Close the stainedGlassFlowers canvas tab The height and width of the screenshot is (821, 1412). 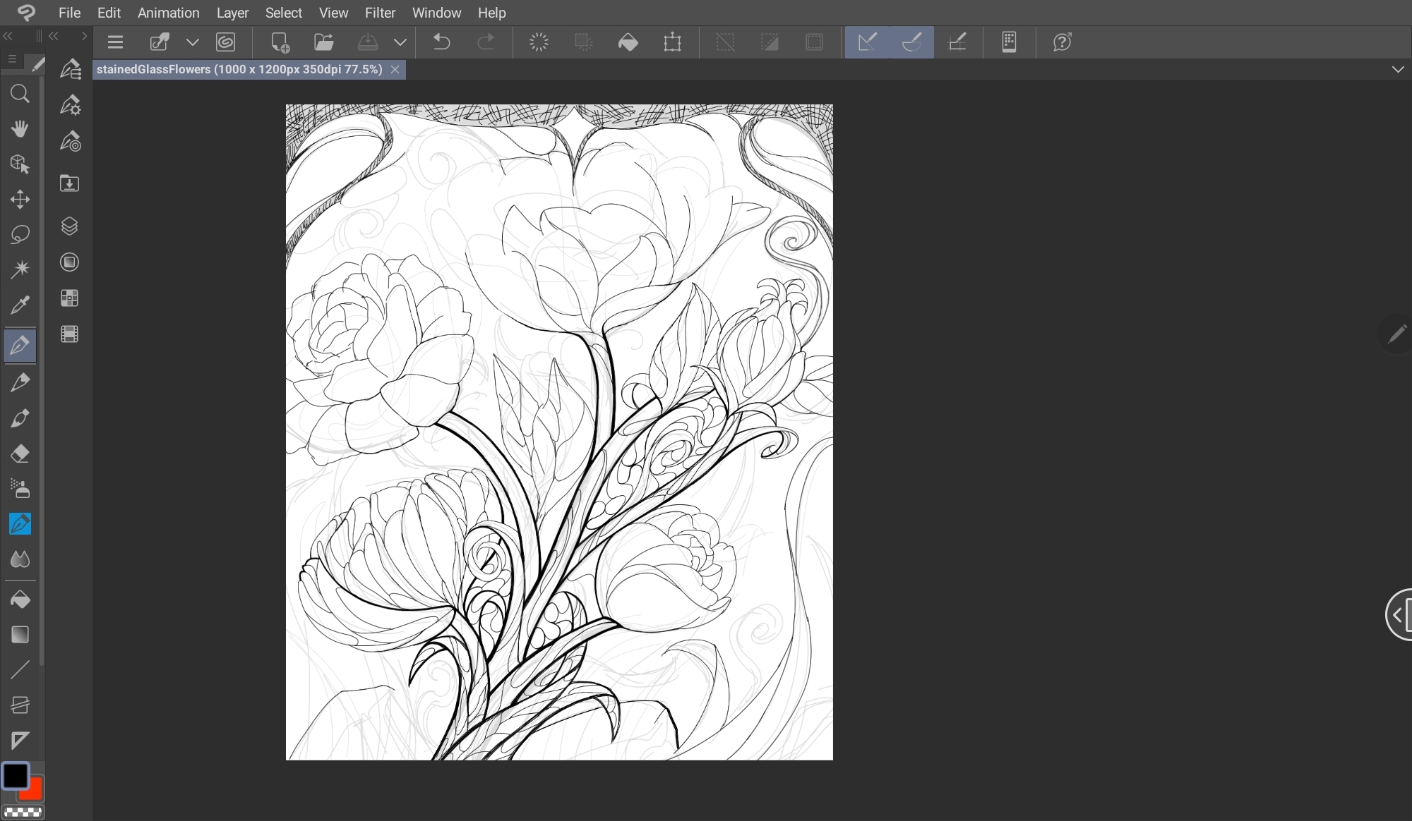[x=395, y=69]
